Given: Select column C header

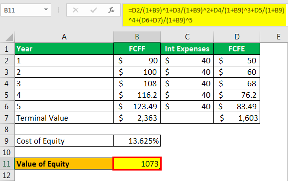Looking at the screenshot, I should [x=187, y=37].
